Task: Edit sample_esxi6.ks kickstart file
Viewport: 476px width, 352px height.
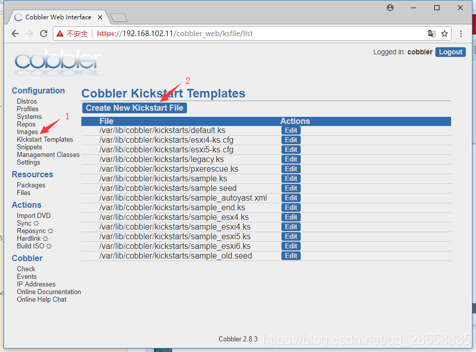Action: 291,246
